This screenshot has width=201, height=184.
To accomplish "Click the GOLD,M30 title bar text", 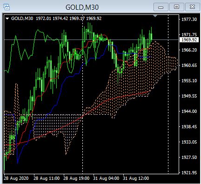I will (82, 7).
